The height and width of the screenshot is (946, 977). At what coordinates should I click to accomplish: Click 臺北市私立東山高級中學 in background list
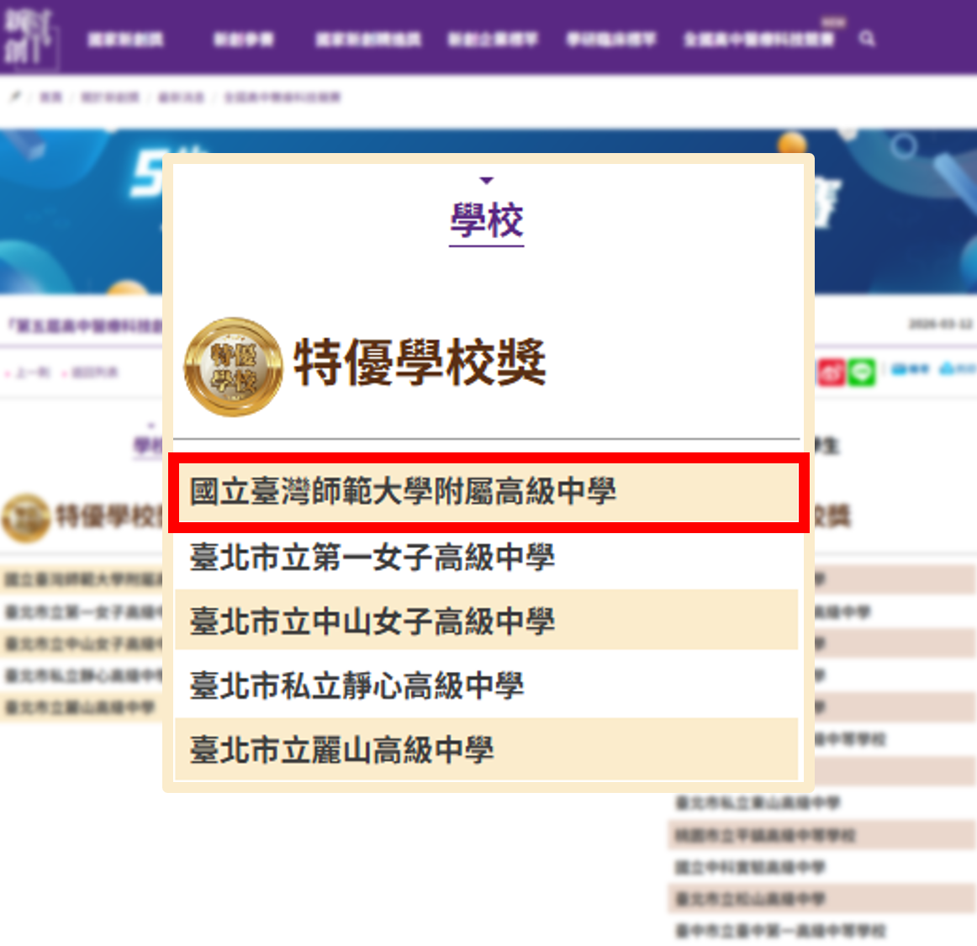(x=758, y=803)
